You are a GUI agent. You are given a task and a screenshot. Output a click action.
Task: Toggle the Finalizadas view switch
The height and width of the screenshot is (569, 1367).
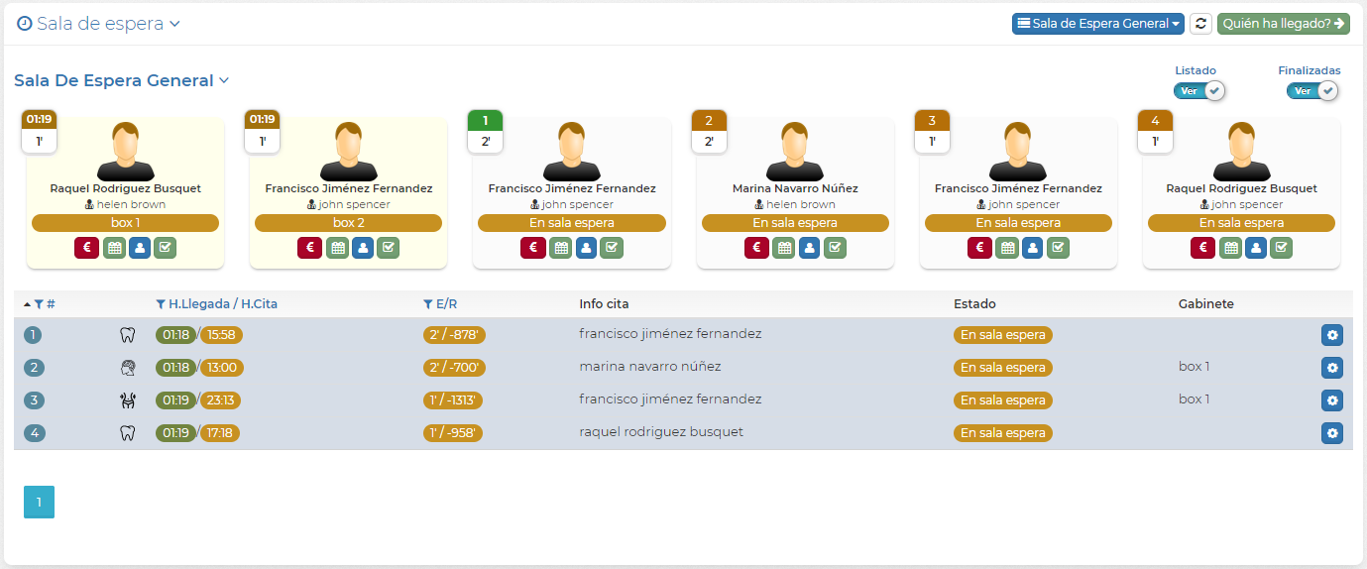1311,91
